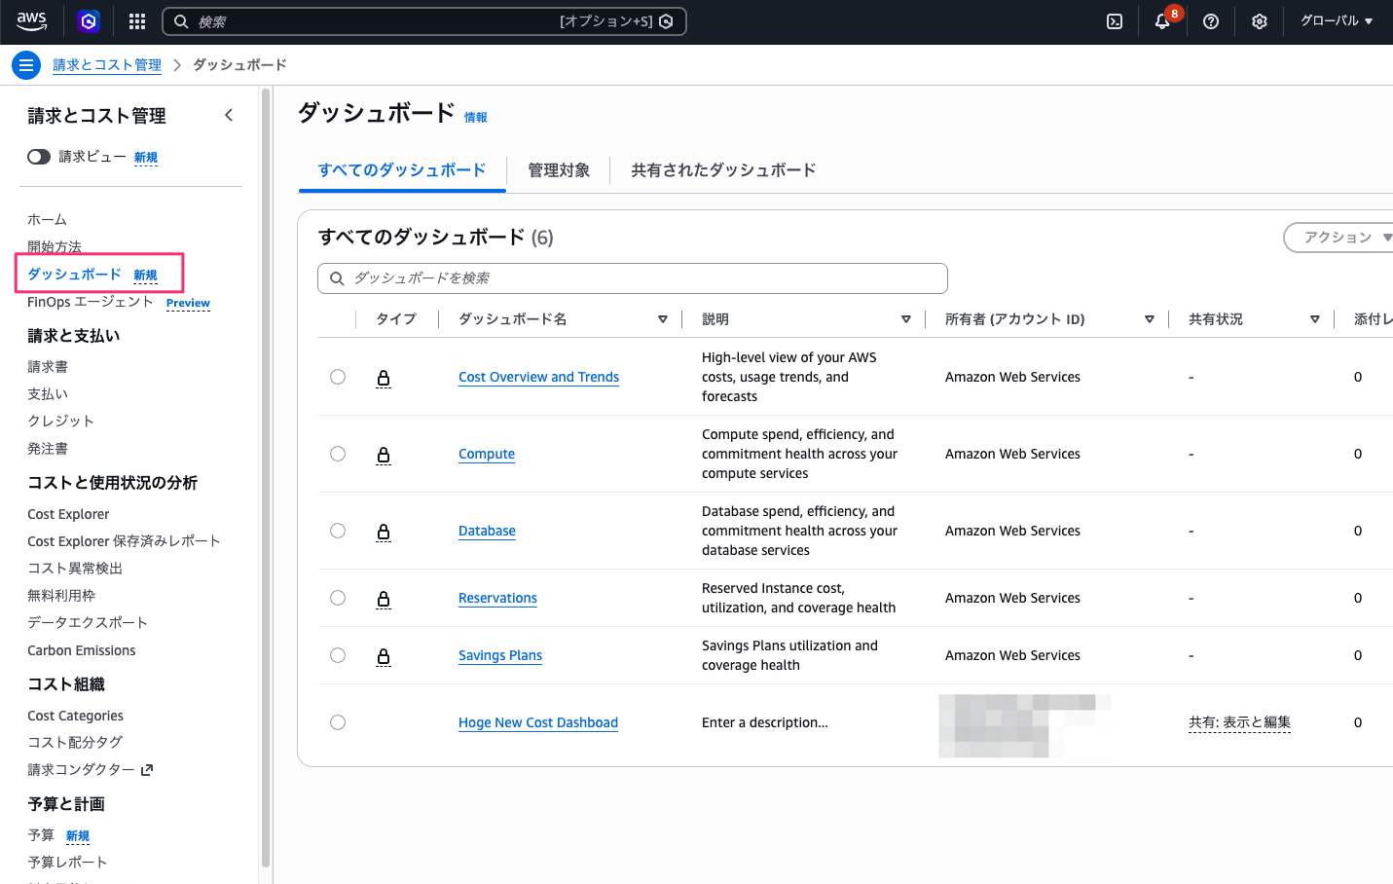Open the settings gear in header
This screenshot has width=1393, height=884.
tap(1260, 21)
